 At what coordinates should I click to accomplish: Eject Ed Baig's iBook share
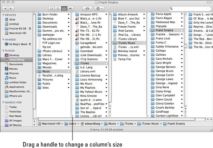[x=30, y=44]
